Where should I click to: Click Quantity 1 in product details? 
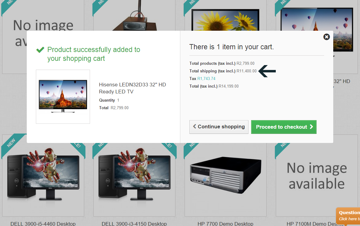tap(109, 100)
